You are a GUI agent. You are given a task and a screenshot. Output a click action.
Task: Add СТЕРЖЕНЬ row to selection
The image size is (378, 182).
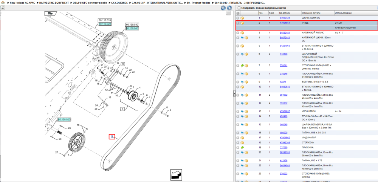click(x=238, y=142)
